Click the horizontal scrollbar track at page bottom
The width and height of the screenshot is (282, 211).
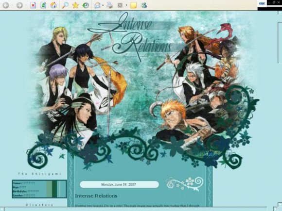point(139,209)
